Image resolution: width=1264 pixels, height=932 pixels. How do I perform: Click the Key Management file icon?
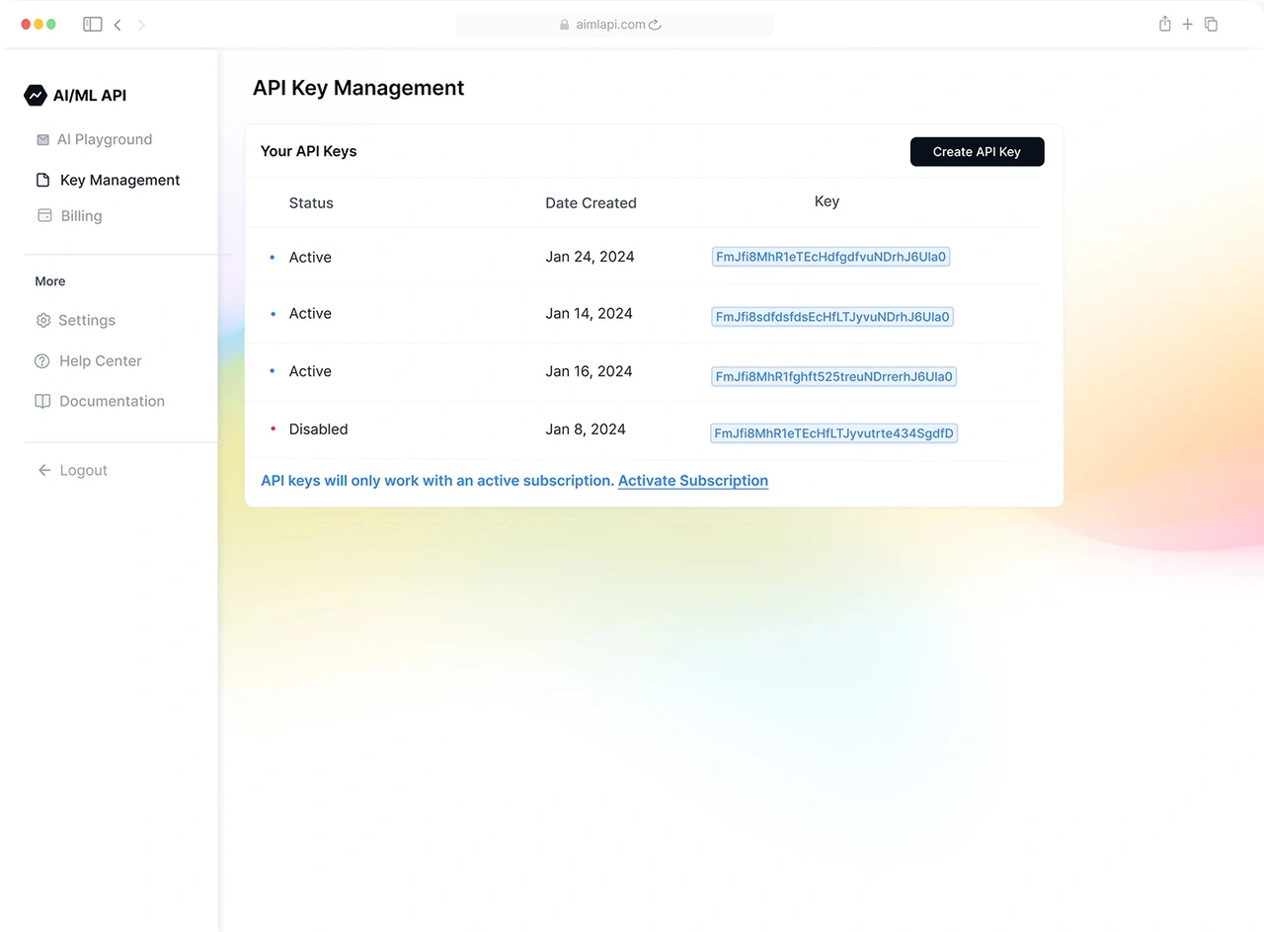(41, 180)
